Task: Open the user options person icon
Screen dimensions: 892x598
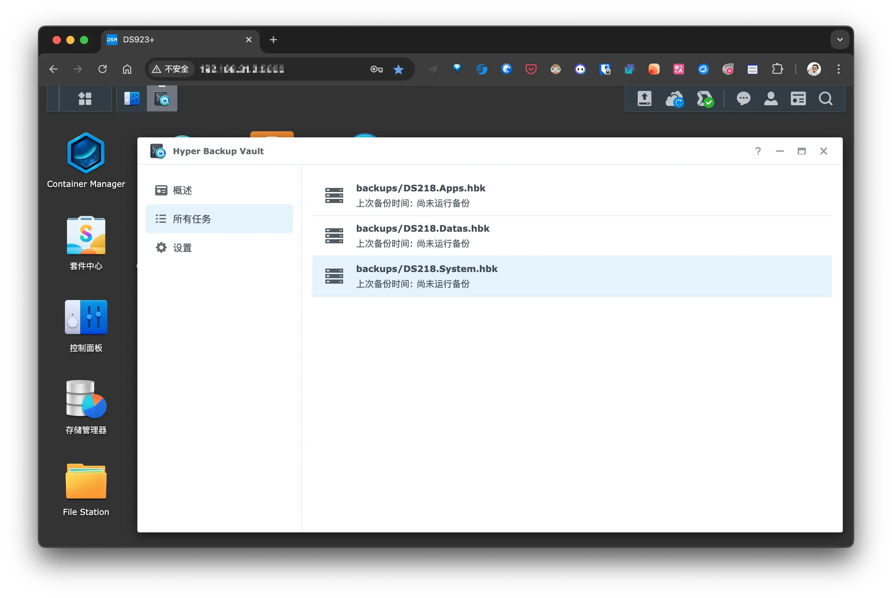Action: coord(771,99)
